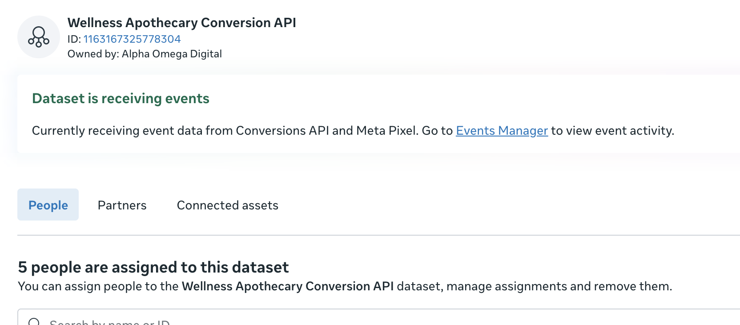This screenshot has width=740, height=325.
Task: Click the Wellness Apothecary Conversion API page title
Action: [x=181, y=23]
